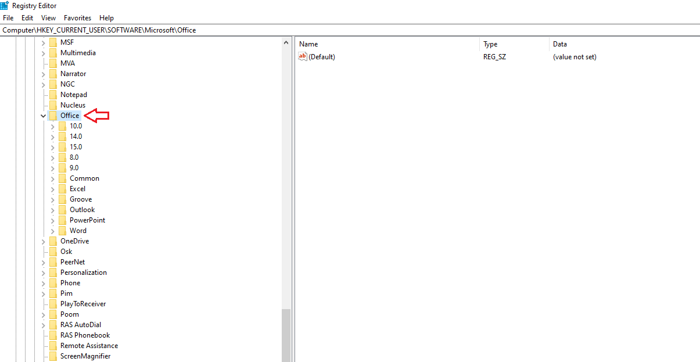The height and width of the screenshot is (362, 700).
Task: Select the RAS Phonebook key
Action: 85,335
